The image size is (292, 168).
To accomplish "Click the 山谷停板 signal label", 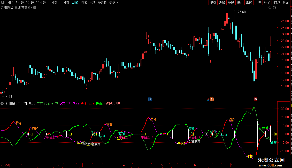I will (x=262, y=128).
